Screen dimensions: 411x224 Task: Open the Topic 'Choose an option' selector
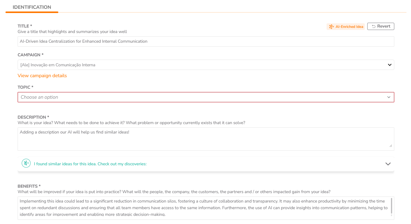tap(206, 97)
